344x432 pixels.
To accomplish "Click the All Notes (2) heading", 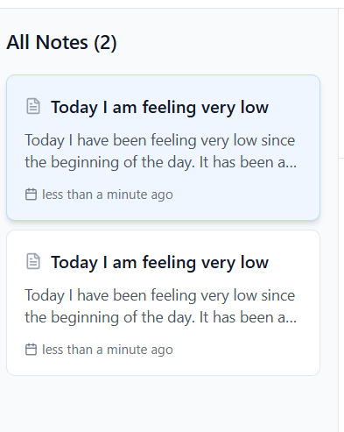I will pos(61,43).
